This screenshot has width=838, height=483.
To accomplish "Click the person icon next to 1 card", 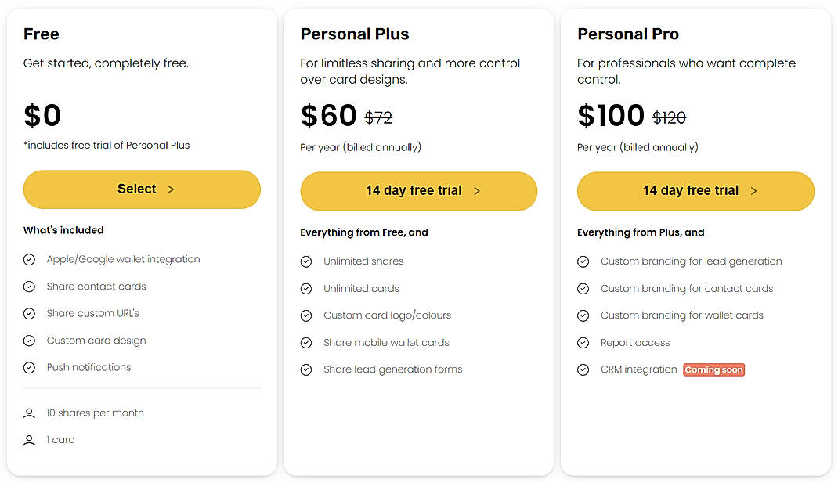I will coord(29,439).
